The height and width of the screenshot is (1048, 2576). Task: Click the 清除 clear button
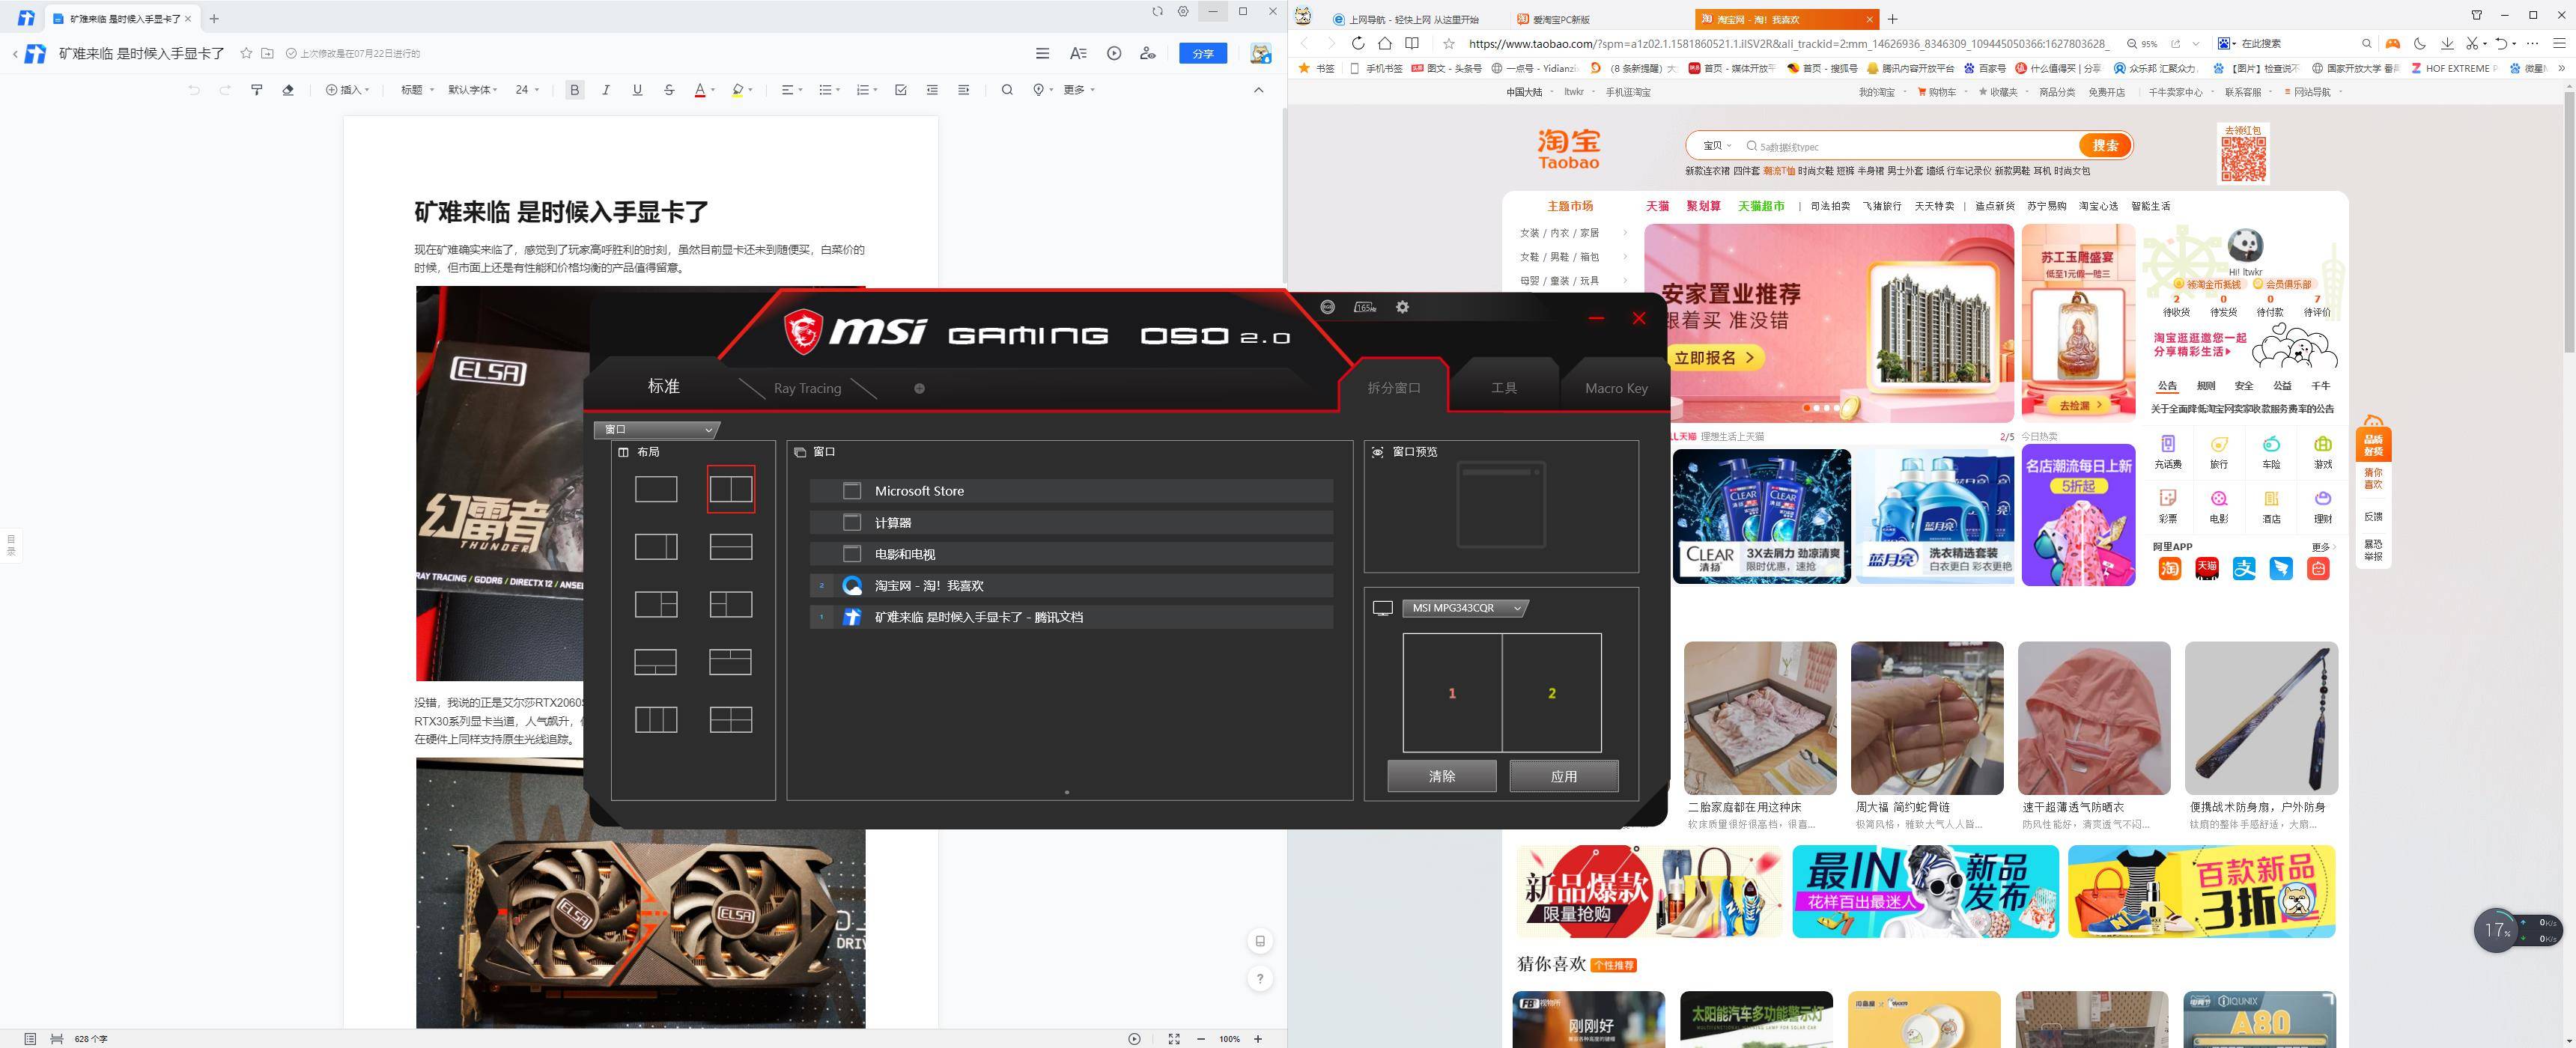point(1442,776)
